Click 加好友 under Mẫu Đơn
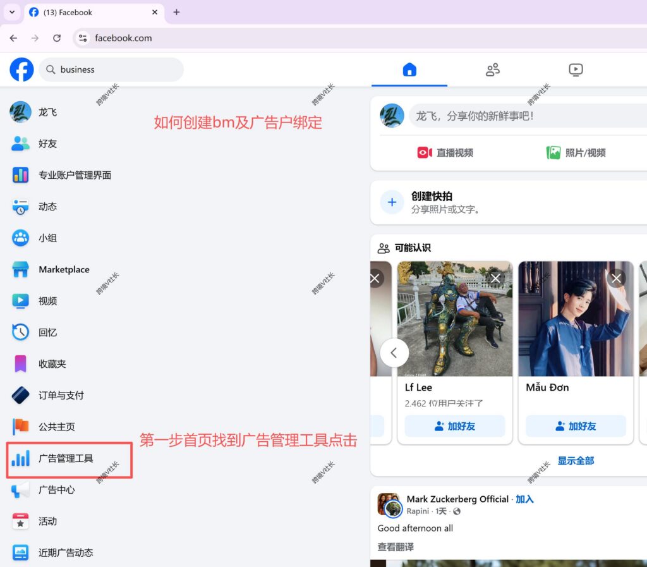647x567 pixels. tap(576, 426)
